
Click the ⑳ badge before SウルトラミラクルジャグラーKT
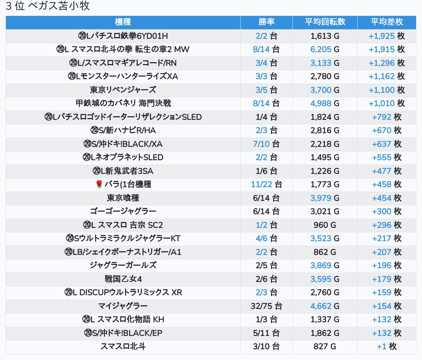click(70, 238)
